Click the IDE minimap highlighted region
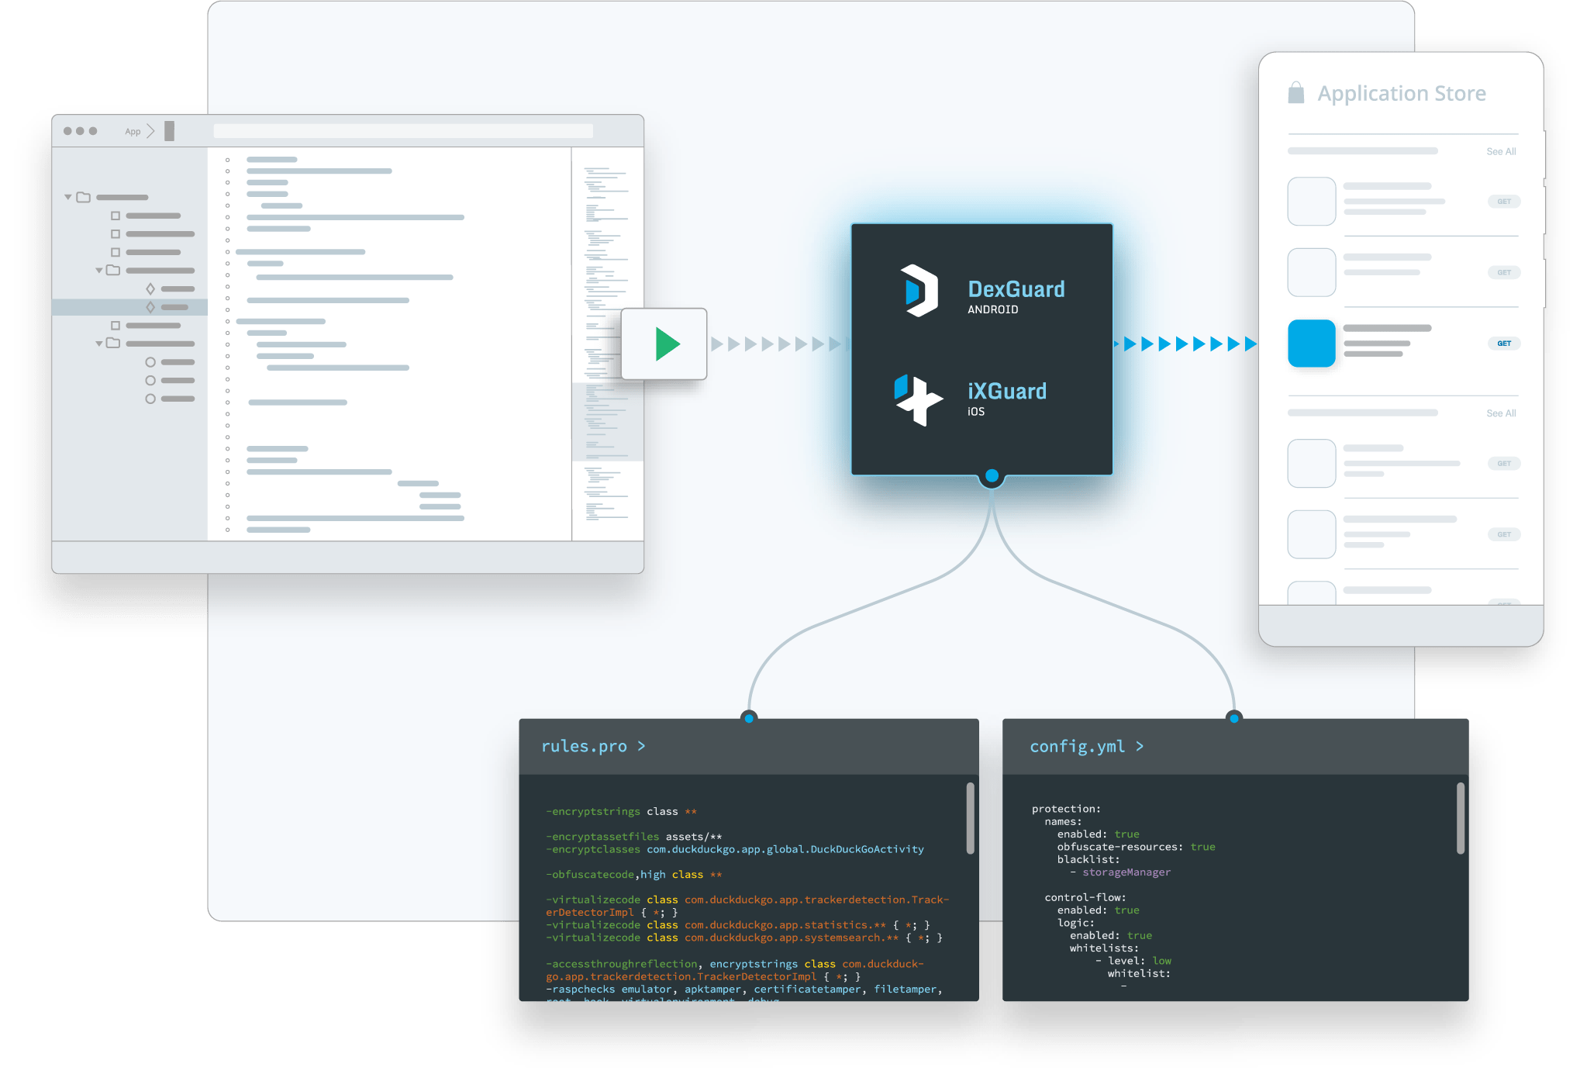Image resolution: width=1580 pixels, height=1081 pixels. click(x=607, y=422)
